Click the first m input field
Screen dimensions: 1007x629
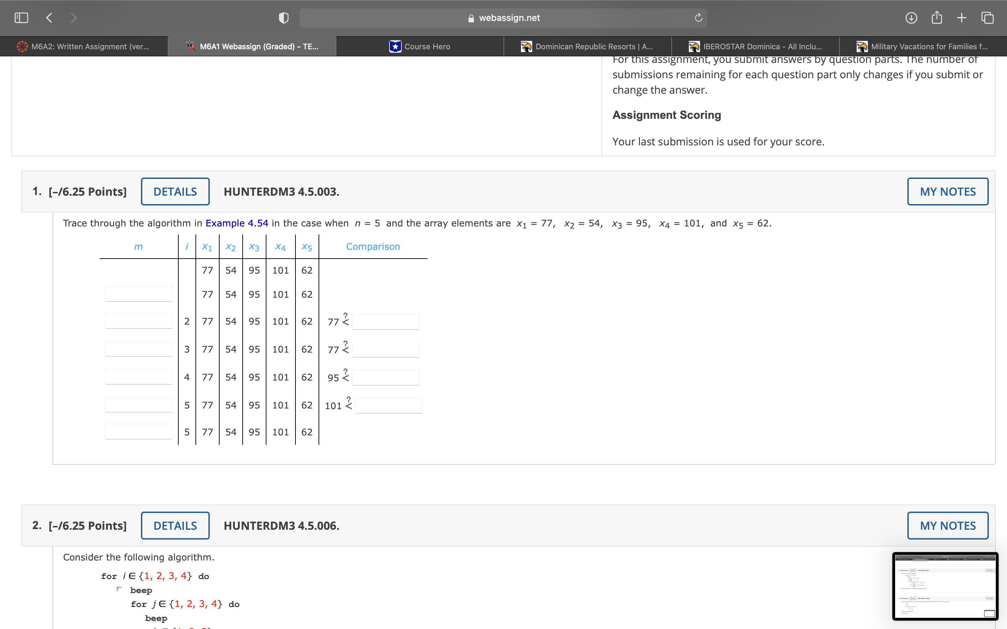click(138, 294)
